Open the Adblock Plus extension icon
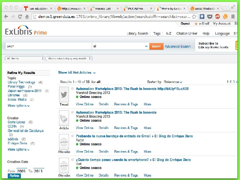Viewport: 240px width, 180px height. (x=217, y=16)
